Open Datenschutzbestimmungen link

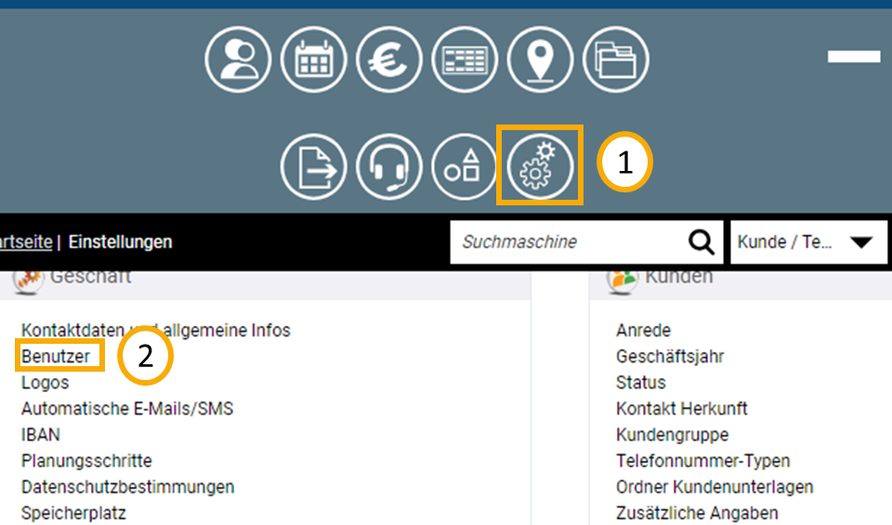127,487
